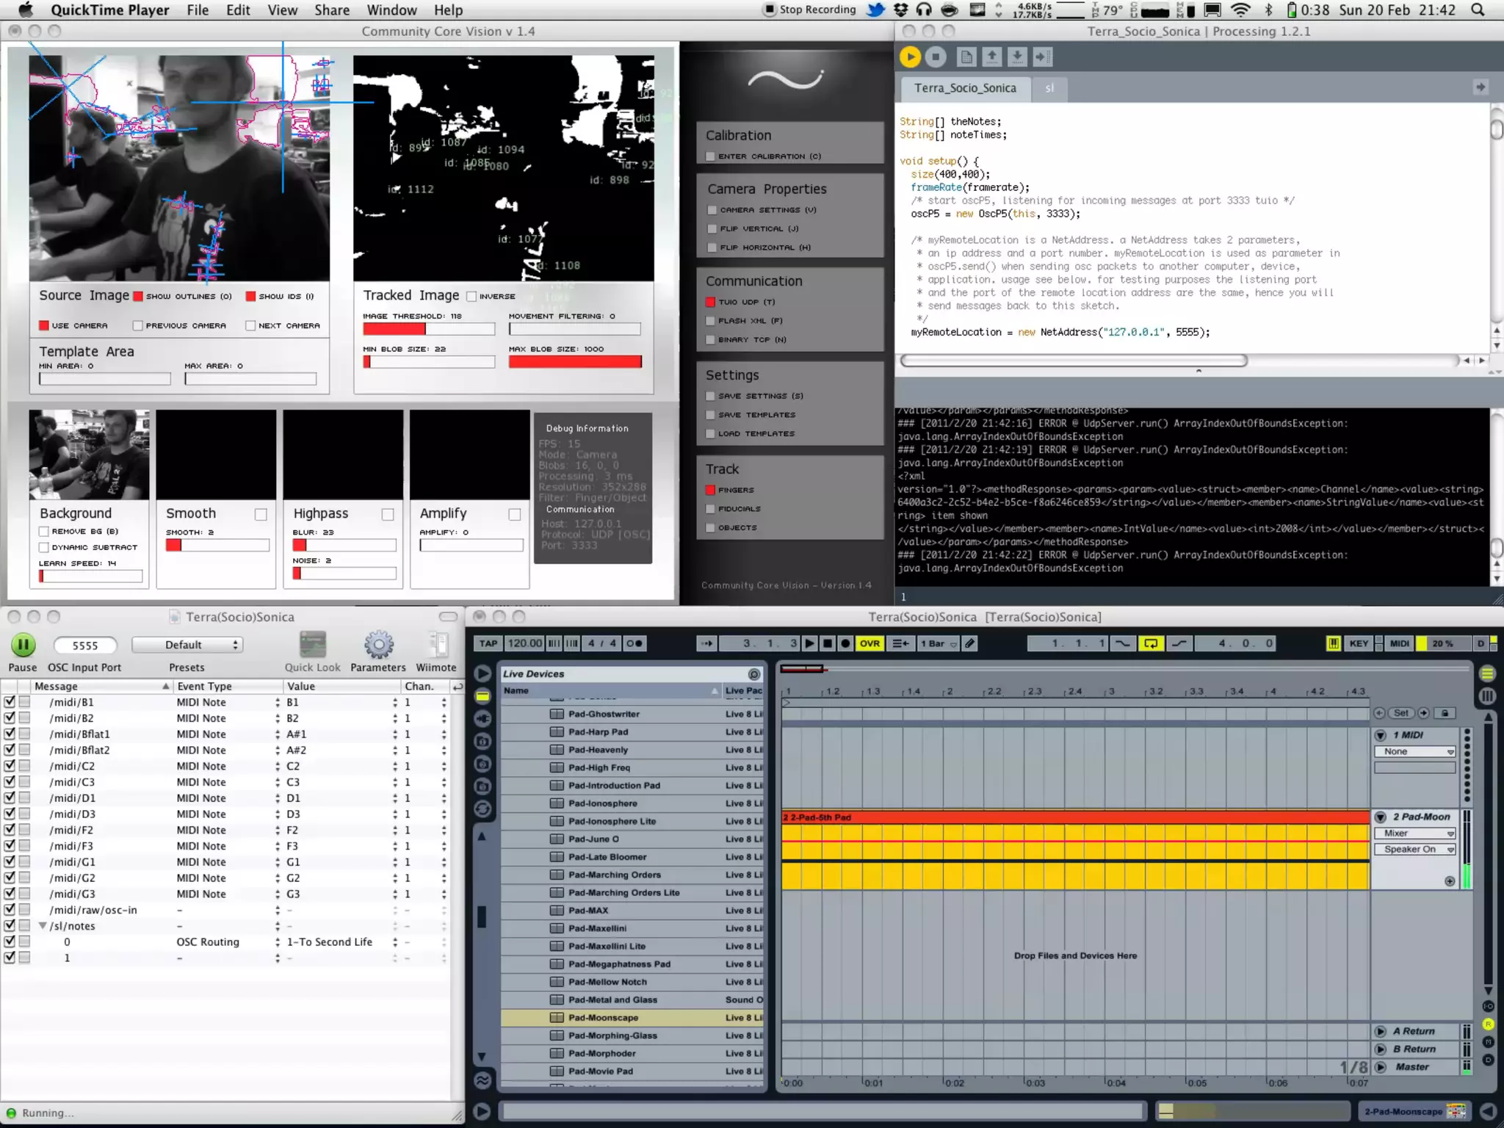Adjust the Image Threshold slider
This screenshot has height=1128, width=1504.
[x=428, y=330]
